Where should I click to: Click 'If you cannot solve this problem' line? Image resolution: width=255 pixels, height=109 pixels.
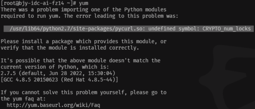coord(83,93)
